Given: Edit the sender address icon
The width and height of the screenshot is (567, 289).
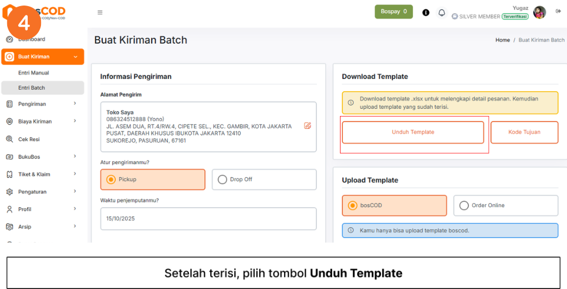Looking at the screenshot, I should (x=307, y=126).
